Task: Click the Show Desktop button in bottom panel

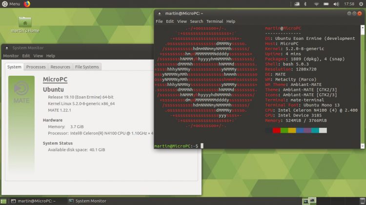Action: click(3, 201)
